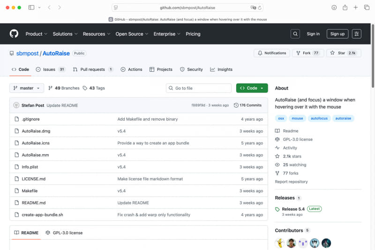Image resolution: width=375 pixels, height=250 pixels.
Task: Click Stefan Post's avatar in commit header
Action: 16,105
